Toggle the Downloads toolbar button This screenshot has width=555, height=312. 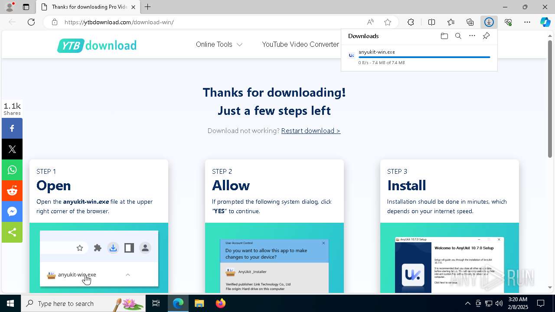(x=489, y=22)
